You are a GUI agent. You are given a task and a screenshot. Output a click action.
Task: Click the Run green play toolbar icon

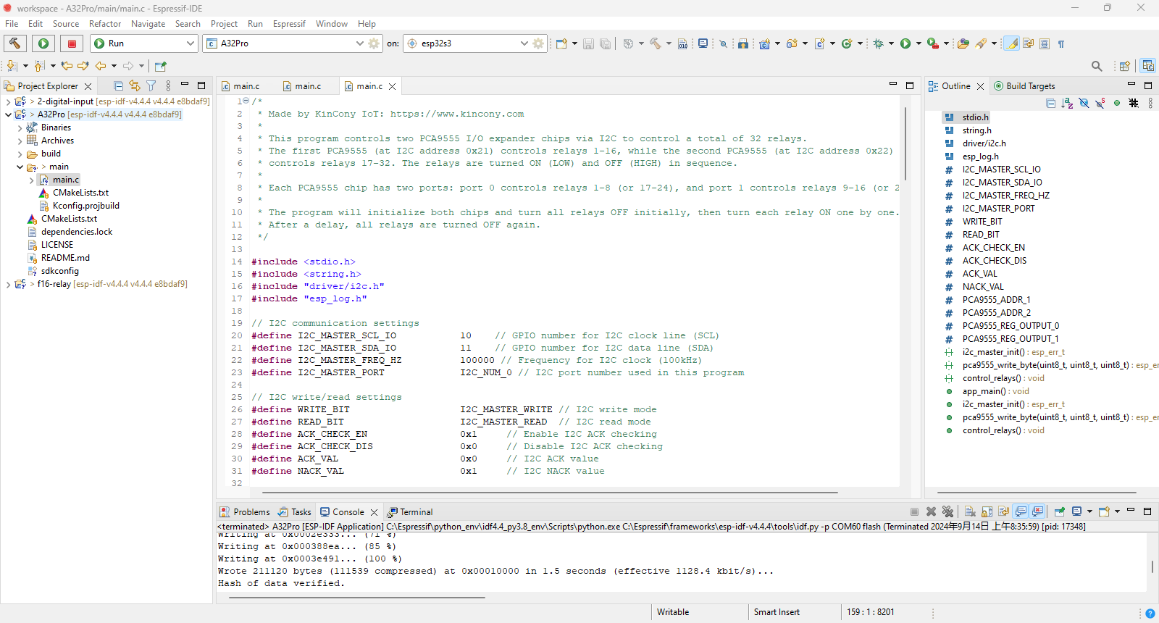tap(905, 43)
